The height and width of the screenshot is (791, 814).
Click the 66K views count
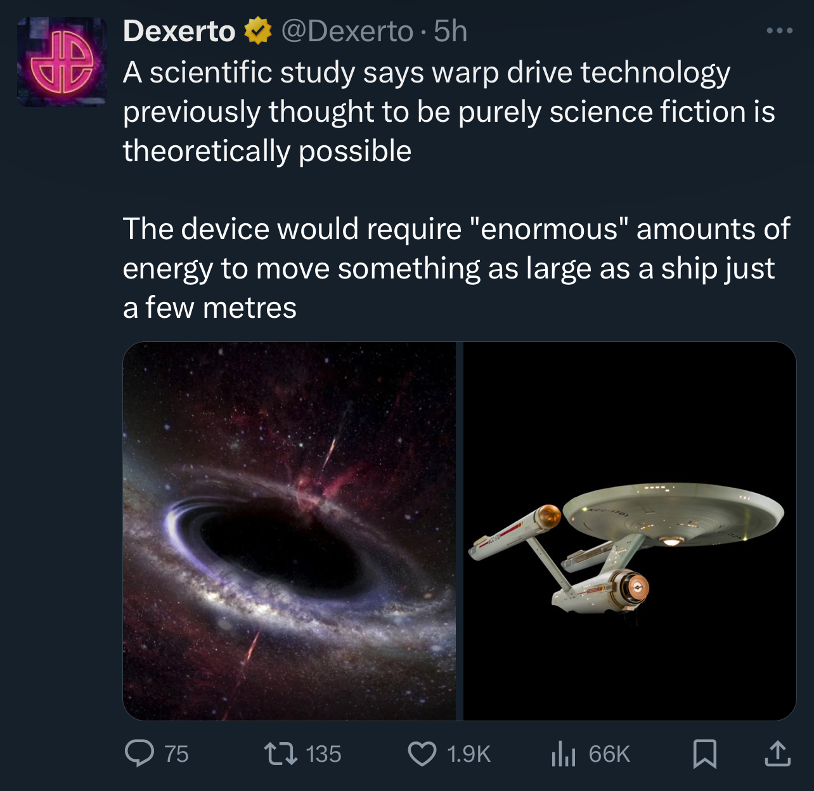609,754
